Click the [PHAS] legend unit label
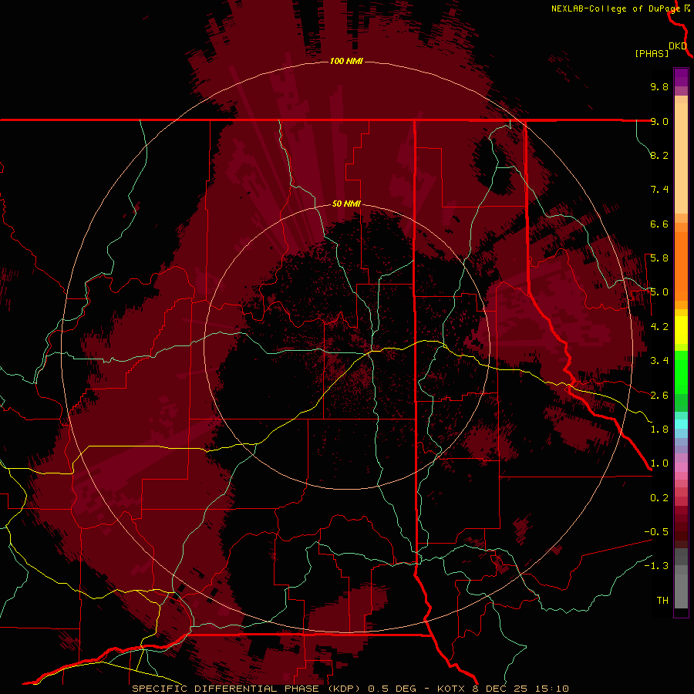The width and height of the screenshot is (694, 694). (652, 53)
